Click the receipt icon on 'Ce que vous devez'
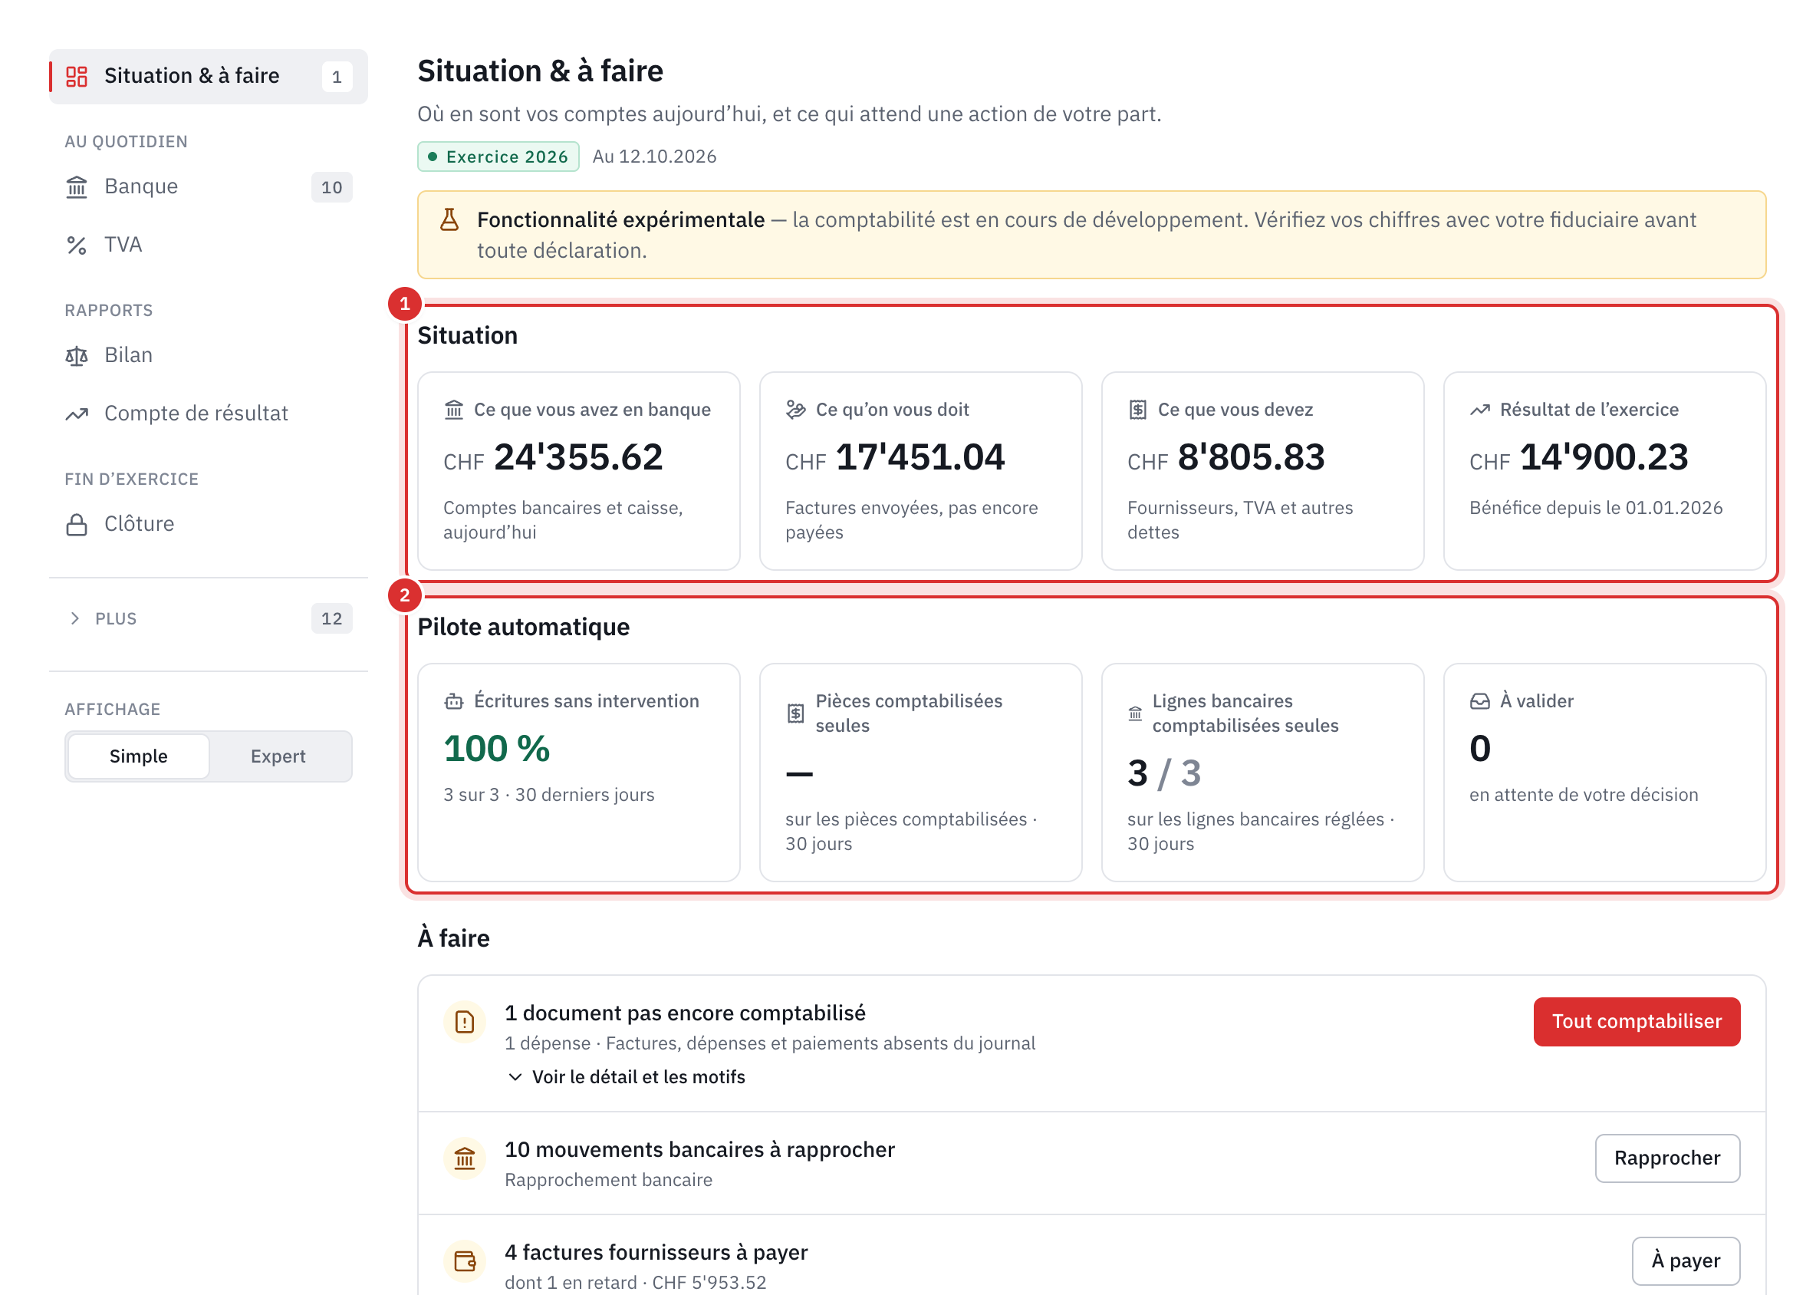The width and height of the screenshot is (1816, 1295). [x=1137, y=410]
